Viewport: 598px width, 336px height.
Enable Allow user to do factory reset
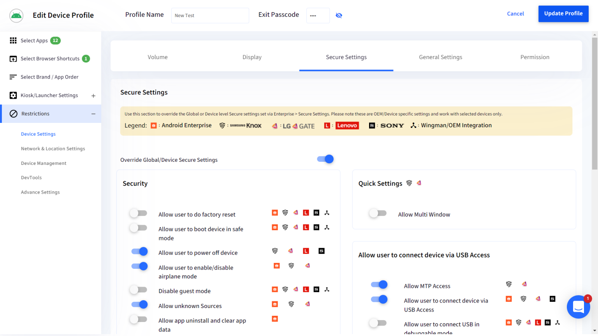139,213
